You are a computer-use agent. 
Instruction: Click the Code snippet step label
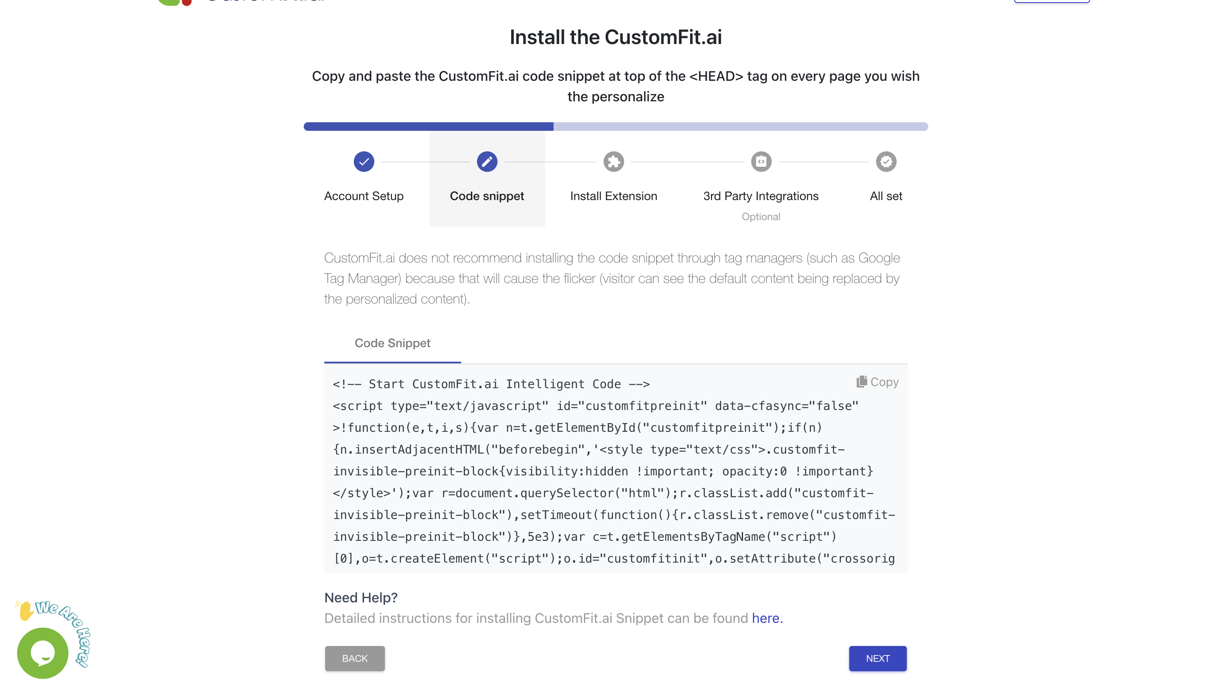(487, 196)
